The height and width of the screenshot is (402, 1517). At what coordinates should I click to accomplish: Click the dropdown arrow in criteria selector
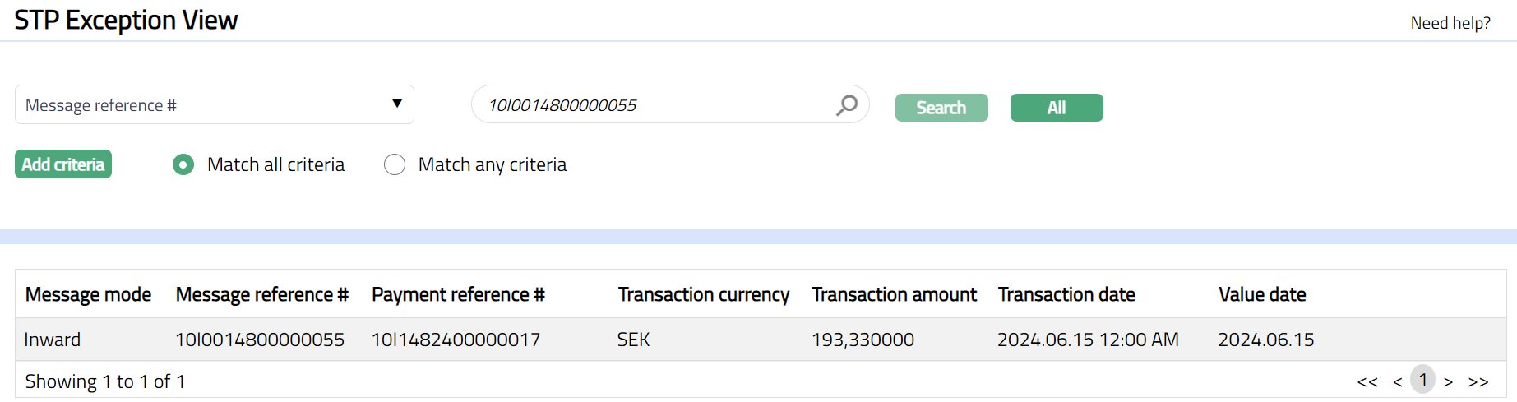pos(397,104)
